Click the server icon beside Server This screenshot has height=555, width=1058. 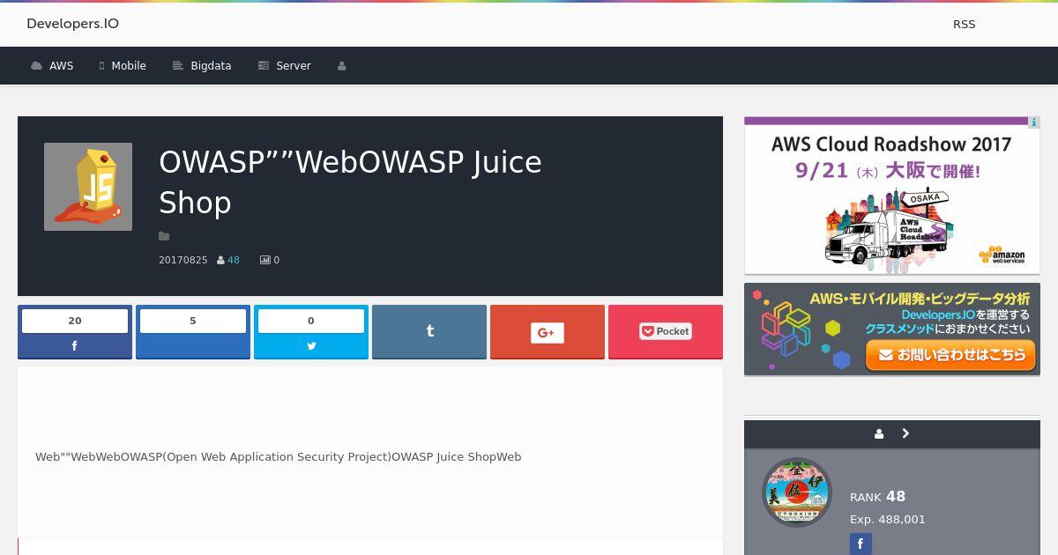click(263, 66)
